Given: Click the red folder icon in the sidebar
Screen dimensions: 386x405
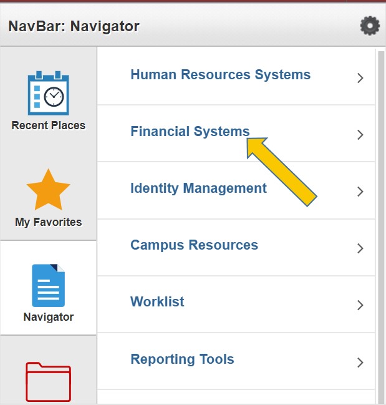Looking at the screenshot, I should coord(48,382).
